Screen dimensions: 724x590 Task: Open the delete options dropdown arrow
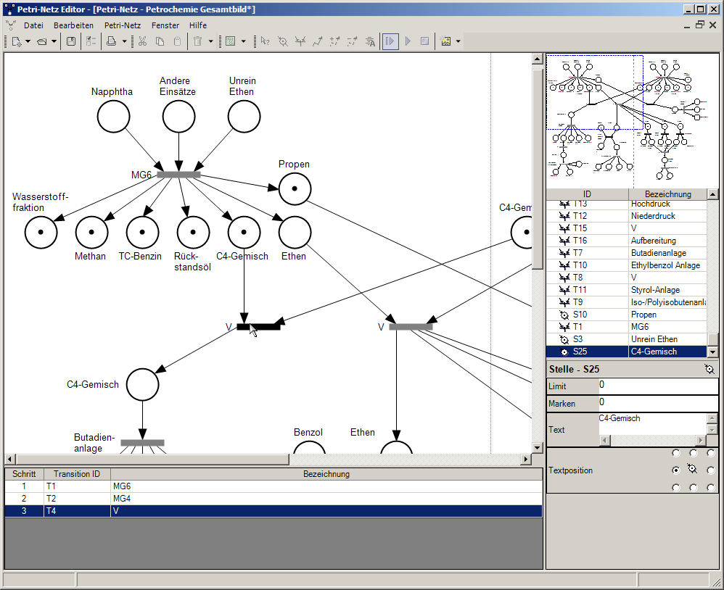tap(210, 41)
